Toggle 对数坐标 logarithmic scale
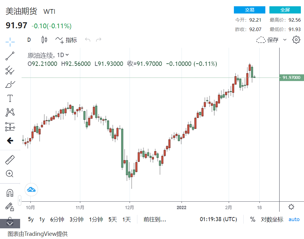The image size is (304, 239). (x=272, y=220)
